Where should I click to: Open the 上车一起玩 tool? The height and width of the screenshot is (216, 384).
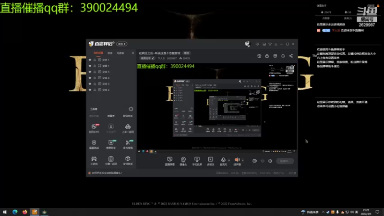pos(128,128)
